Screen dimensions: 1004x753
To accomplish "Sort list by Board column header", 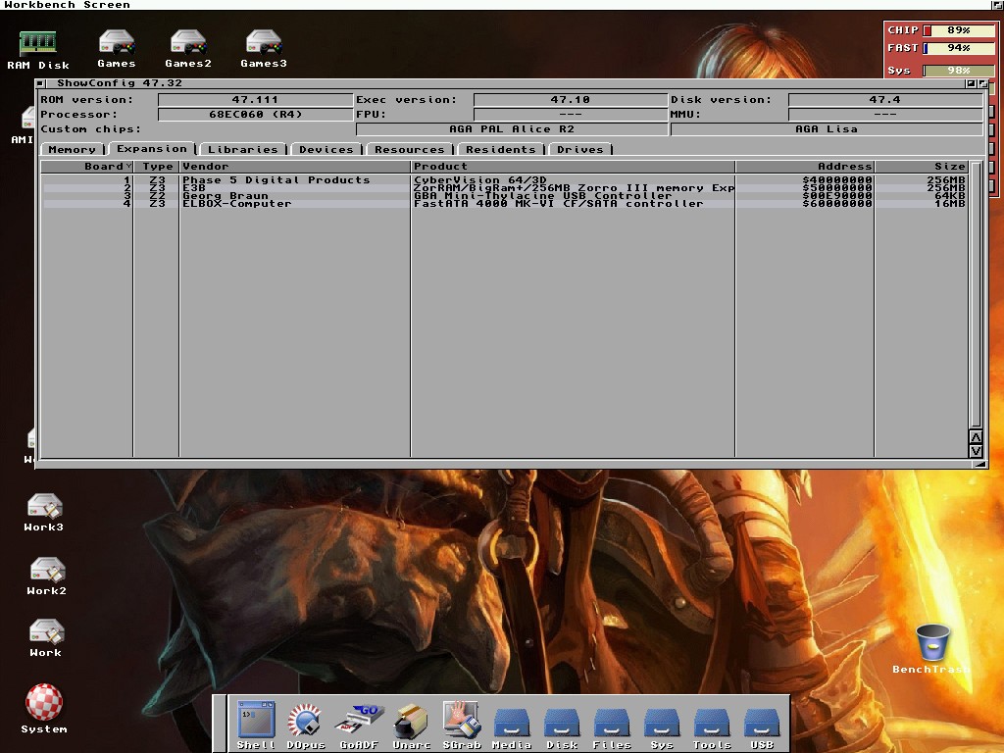I will point(86,167).
